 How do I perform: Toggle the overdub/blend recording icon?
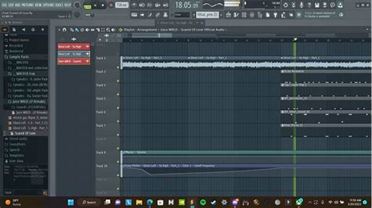(x=158, y=5)
